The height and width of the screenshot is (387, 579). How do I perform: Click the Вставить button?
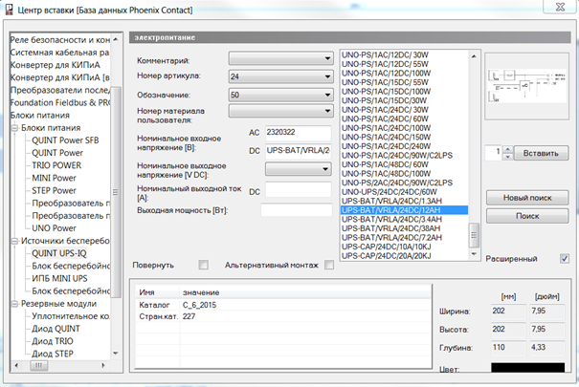coord(541,153)
